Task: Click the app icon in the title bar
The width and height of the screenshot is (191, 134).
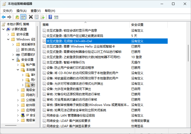Action: coord(4,4)
